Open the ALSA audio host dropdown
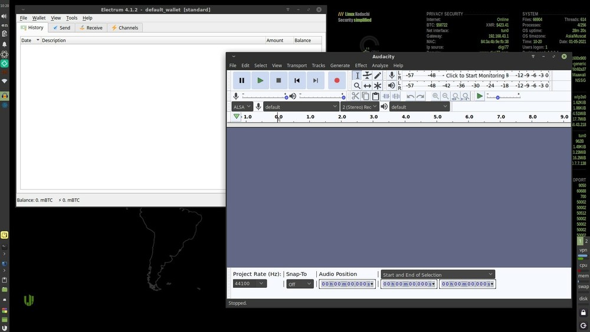The image size is (590, 332). pos(241,107)
